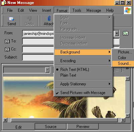This screenshot has width=134, height=132.
Task: Click the horizontal scrollbar left arrow
Action: pyautogui.click(x=5, y=120)
